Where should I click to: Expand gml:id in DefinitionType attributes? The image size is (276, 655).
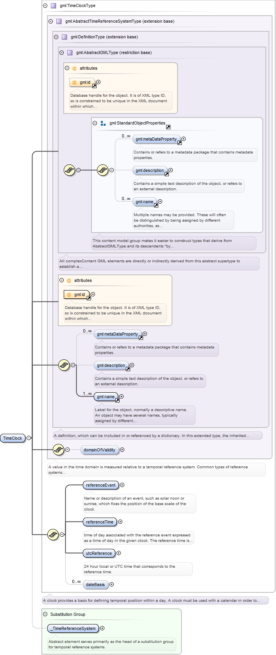[x=93, y=294]
